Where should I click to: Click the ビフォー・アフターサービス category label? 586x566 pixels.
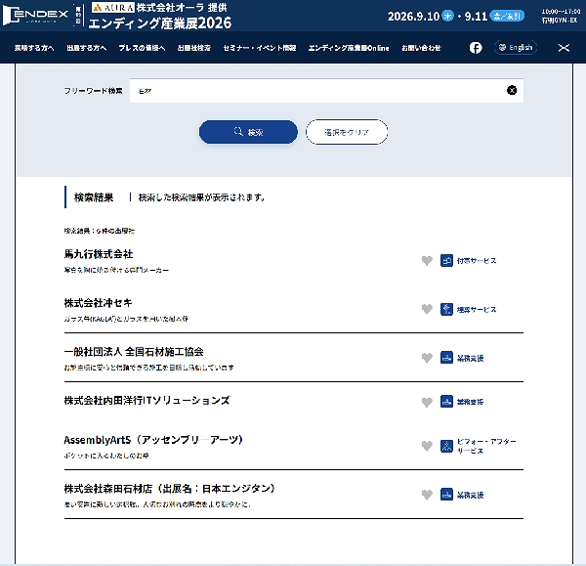pos(486,446)
